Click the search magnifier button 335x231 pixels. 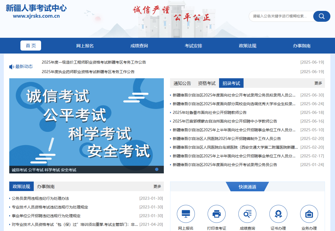(322, 16)
